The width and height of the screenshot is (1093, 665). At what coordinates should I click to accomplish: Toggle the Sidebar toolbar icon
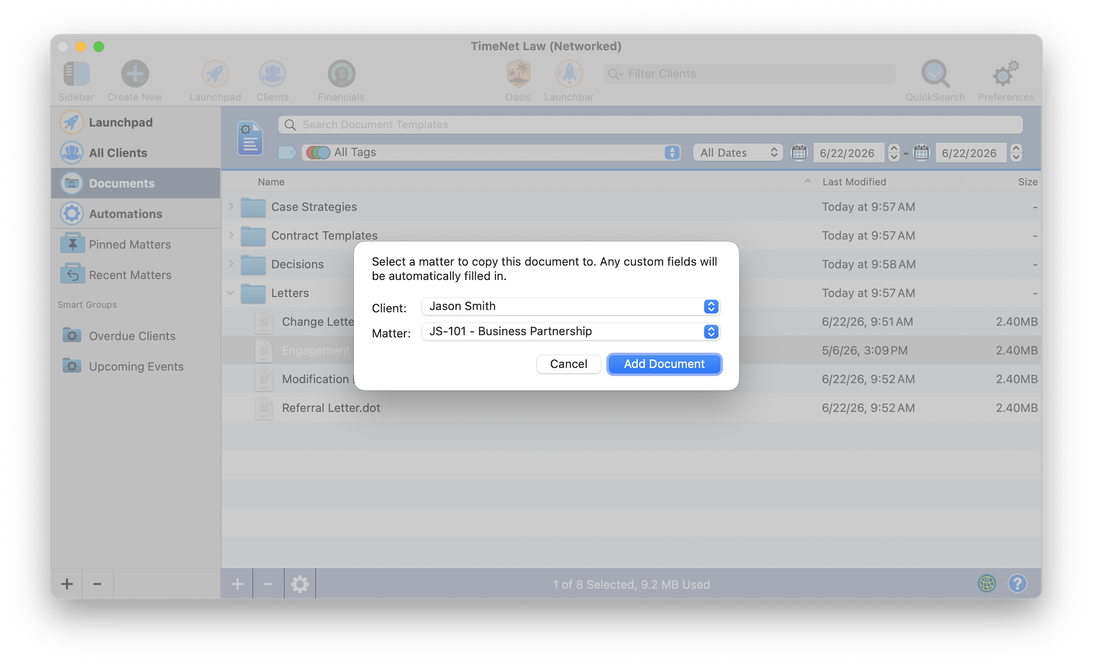[x=77, y=74]
